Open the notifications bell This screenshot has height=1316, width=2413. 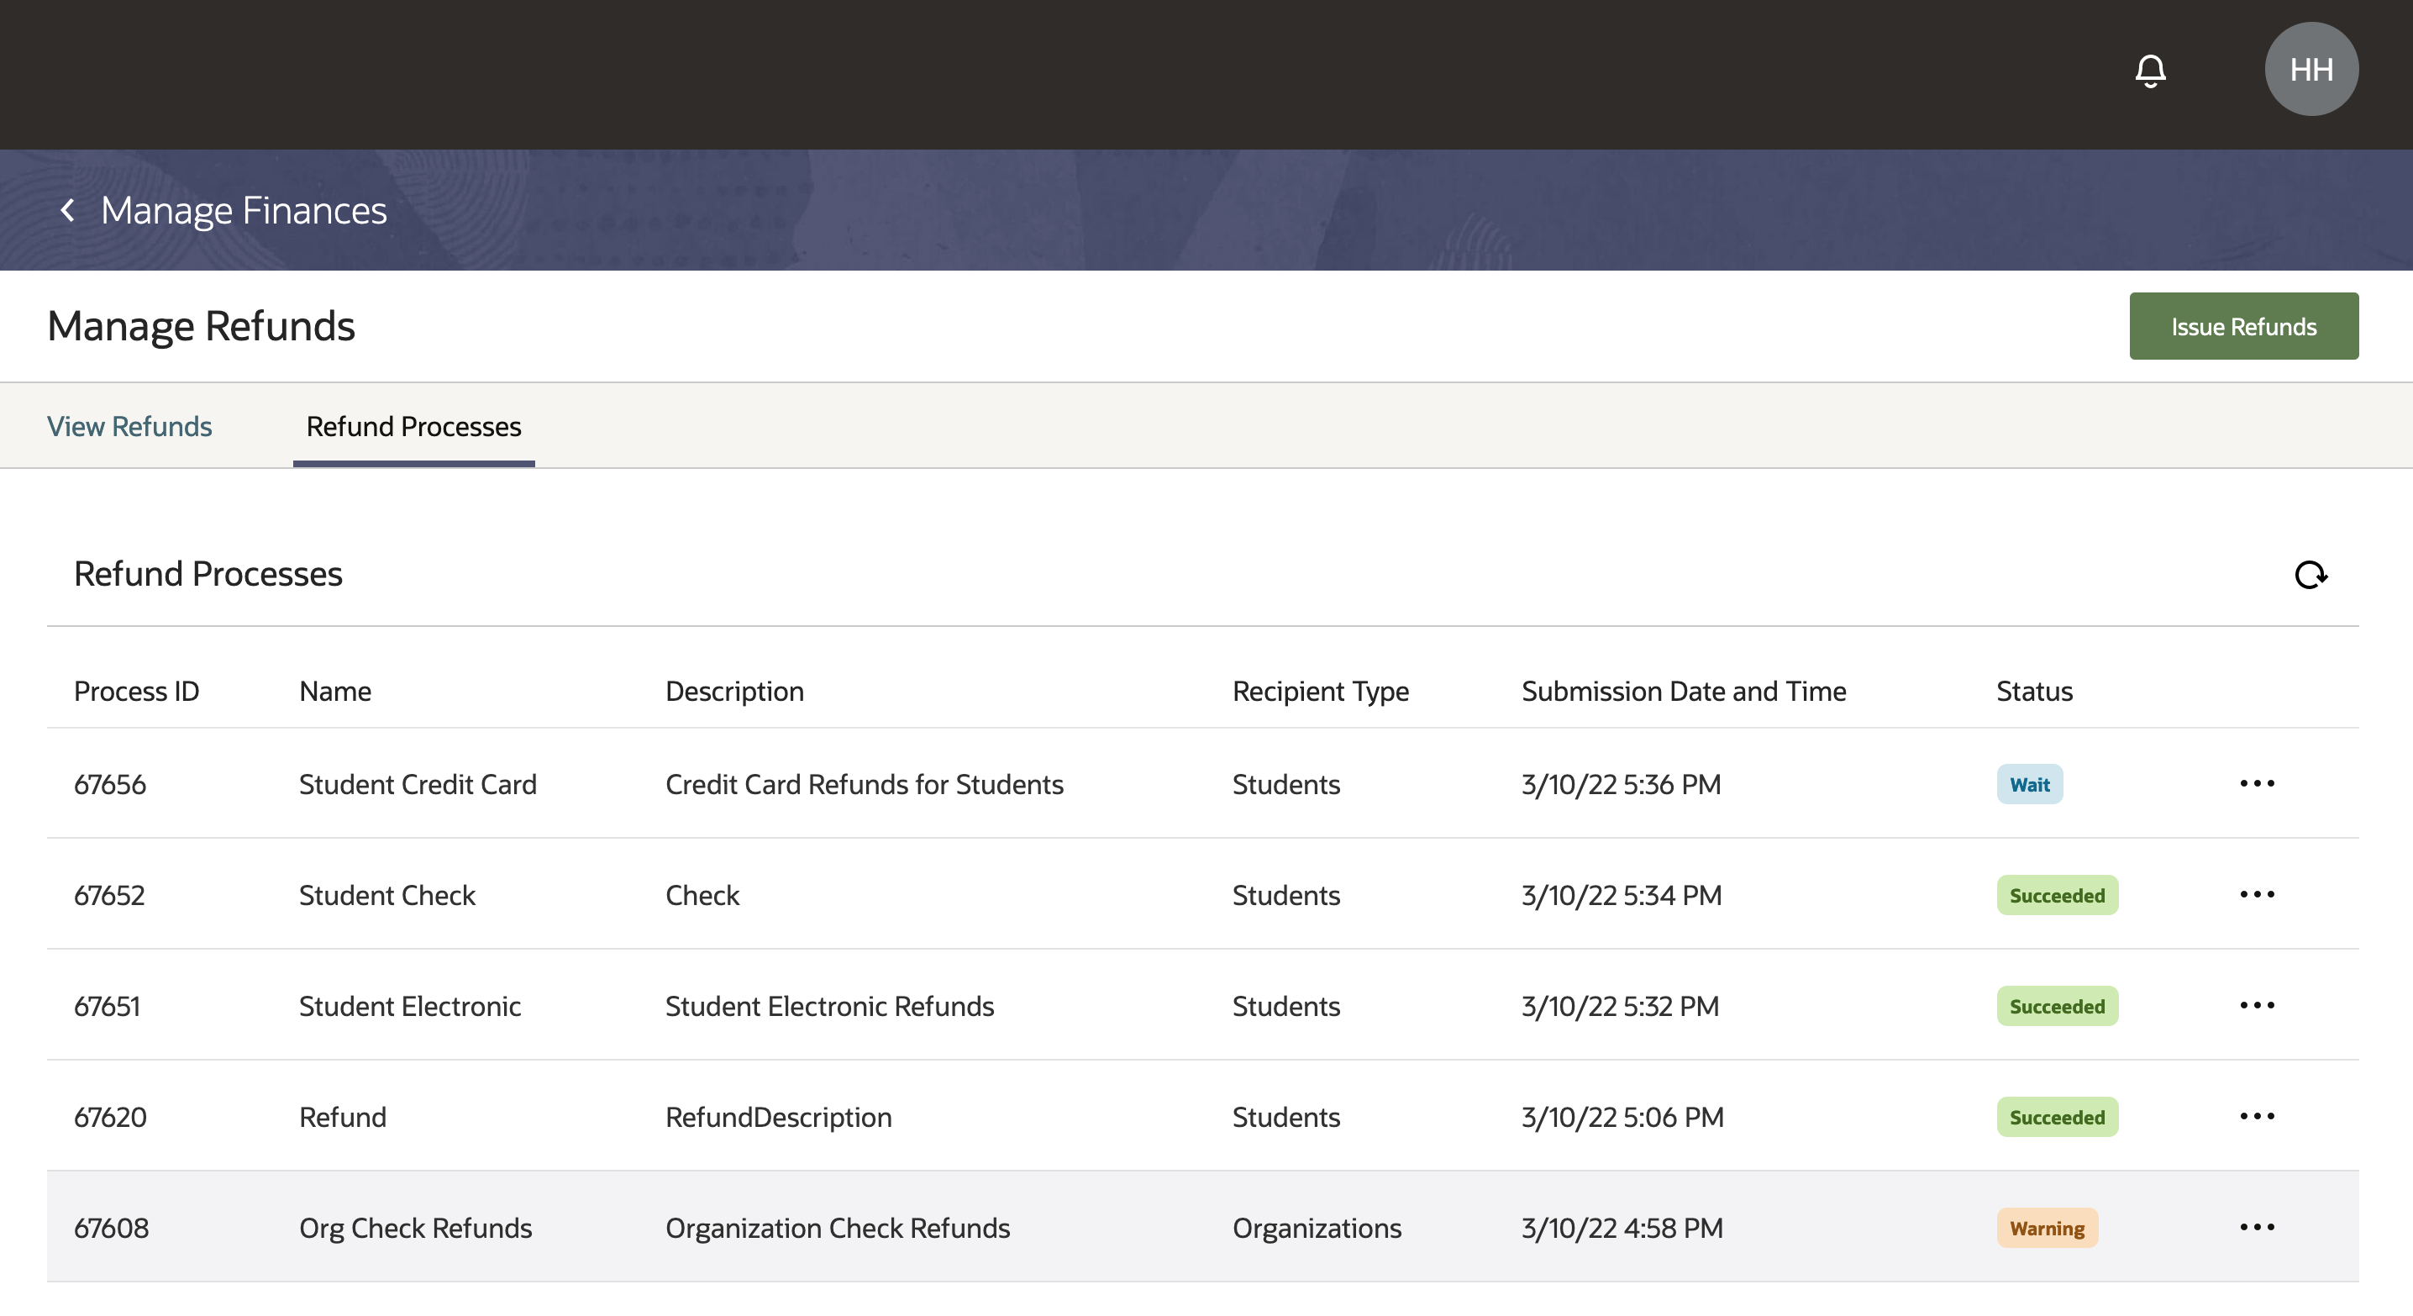click(x=2150, y=71)
